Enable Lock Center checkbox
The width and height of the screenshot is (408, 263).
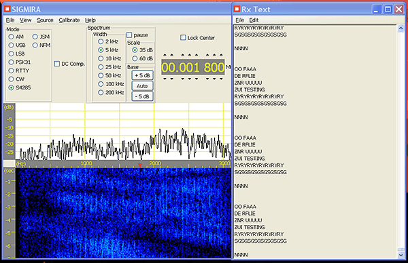pyautogui.click(x=183, y=37)
